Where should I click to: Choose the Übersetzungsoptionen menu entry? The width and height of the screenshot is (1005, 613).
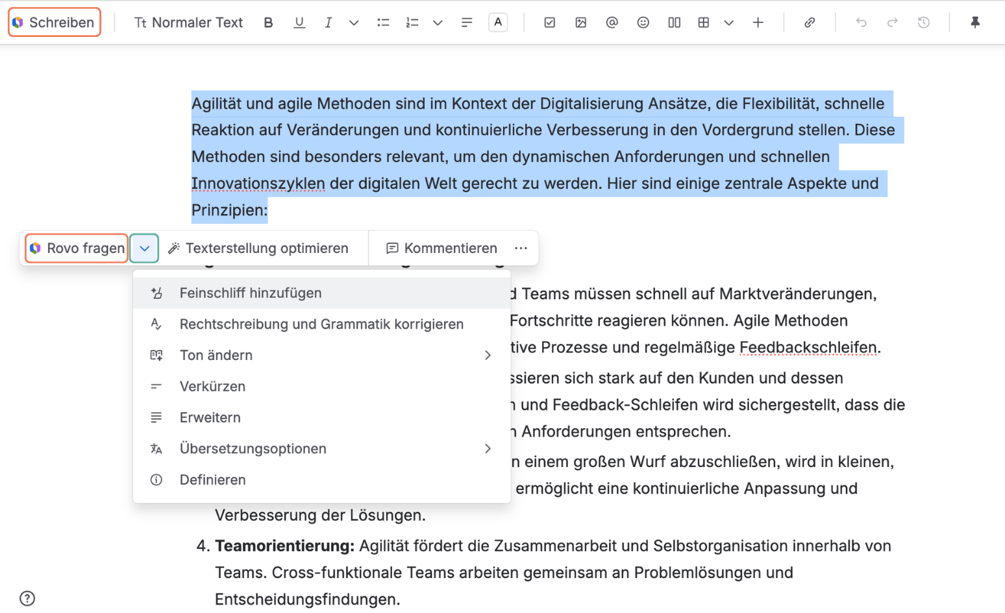[x=321, y=449]
